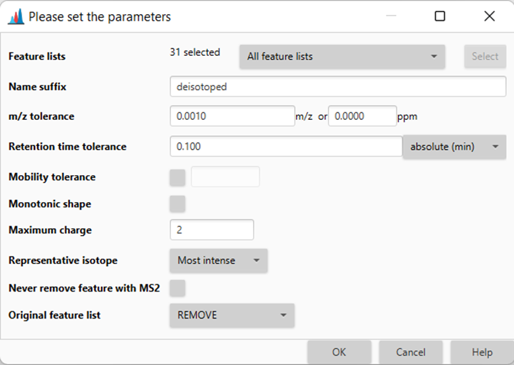Close the parameters dialog with X

click(x=489, y=16)
